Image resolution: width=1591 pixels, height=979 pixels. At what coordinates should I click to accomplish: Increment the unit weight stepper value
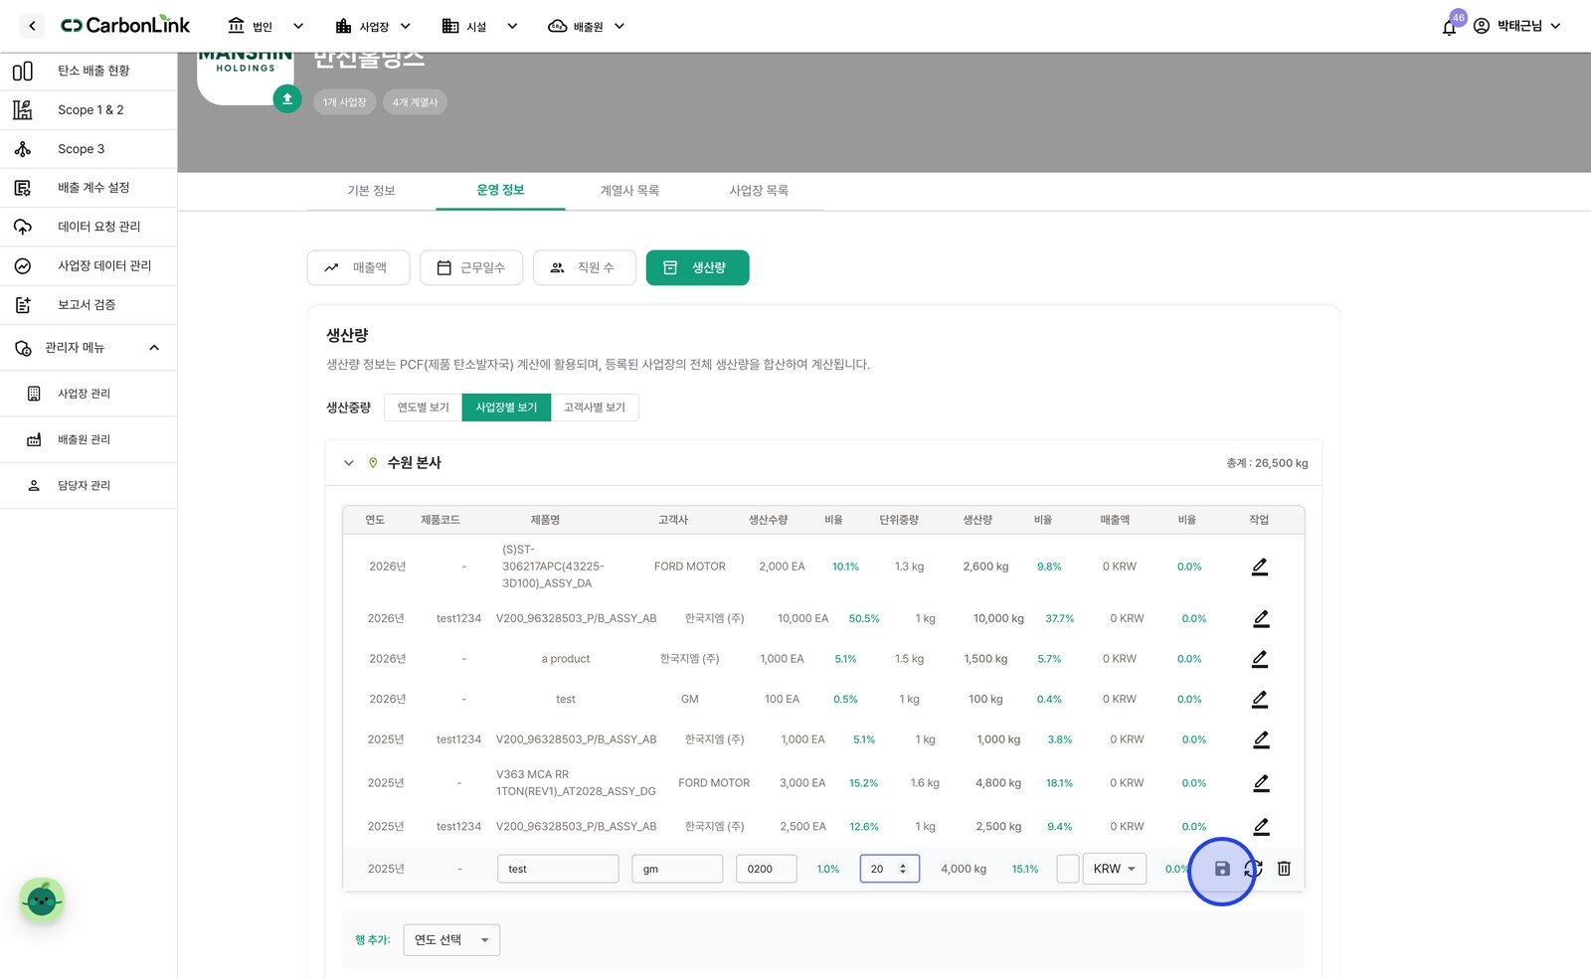point(903,865)
